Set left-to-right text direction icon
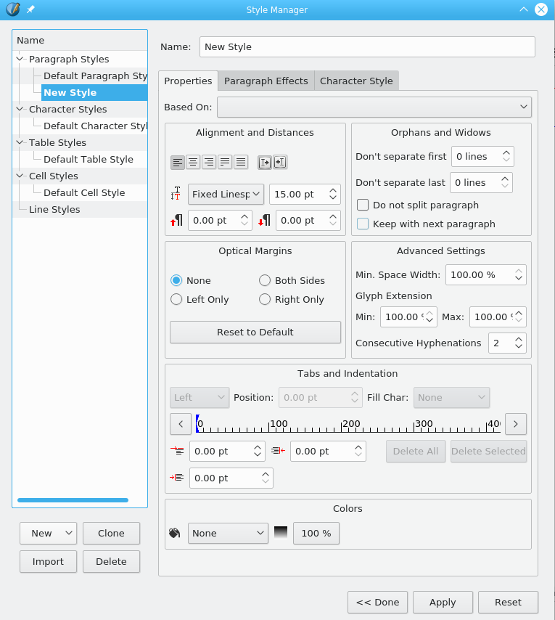The image size is (555, 620). click(264, 162)
